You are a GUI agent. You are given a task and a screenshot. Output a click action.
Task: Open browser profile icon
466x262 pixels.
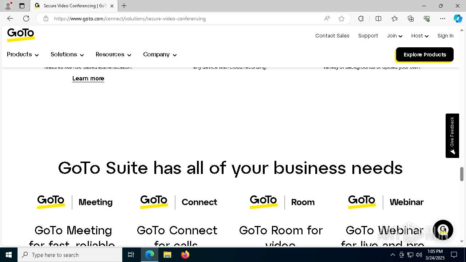pyautogui.click(x=8, y=6)
